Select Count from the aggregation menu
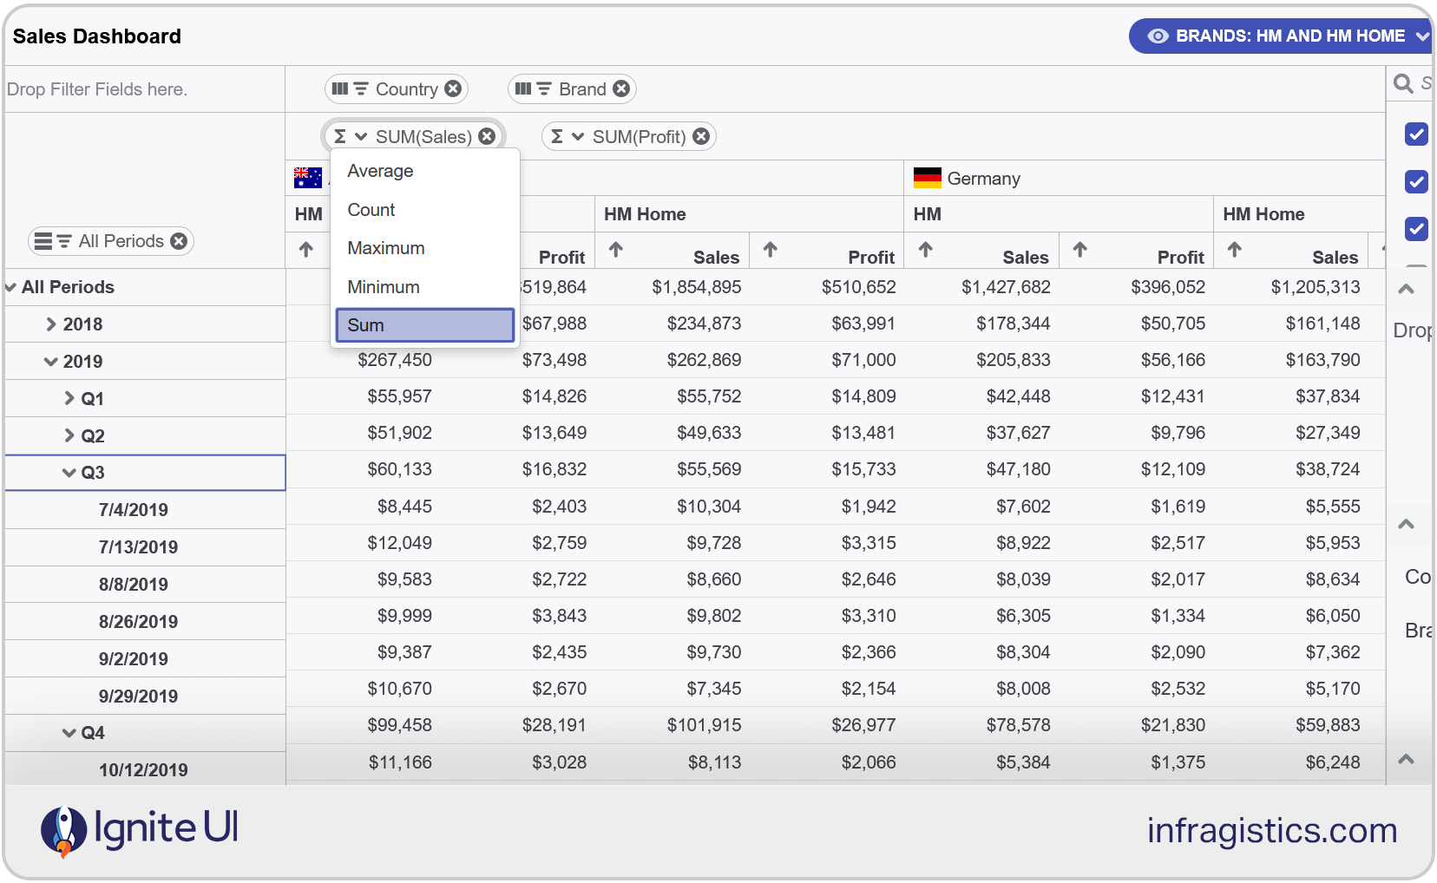1437x883 pixels. coord(371,209)
